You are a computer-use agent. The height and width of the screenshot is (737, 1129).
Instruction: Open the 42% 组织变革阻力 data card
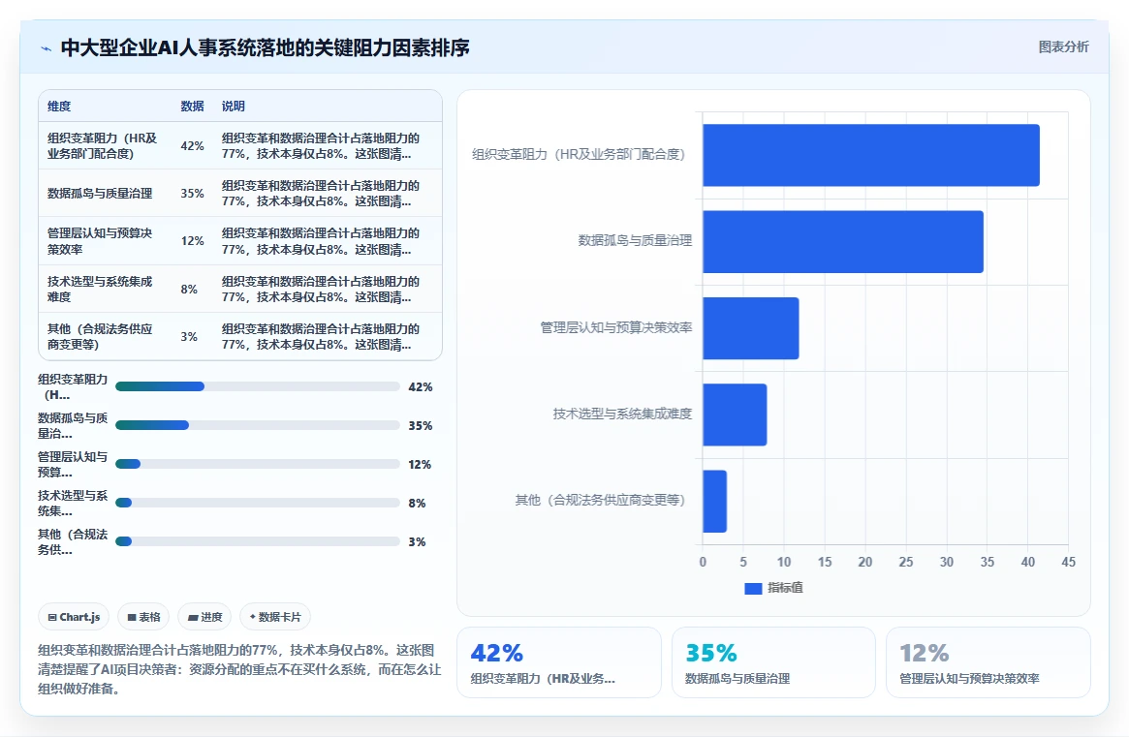[x=559, y=662]
